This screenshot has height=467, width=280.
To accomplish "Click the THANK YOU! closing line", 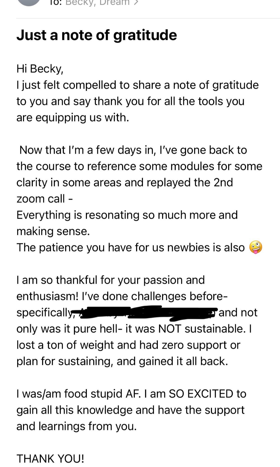I will click(50, 459).
